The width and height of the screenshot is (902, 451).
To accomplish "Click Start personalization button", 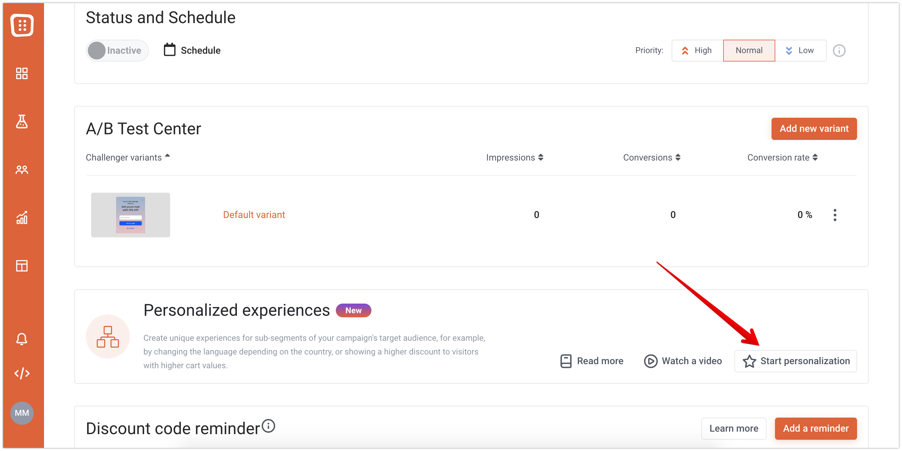I will click(796, 361).
